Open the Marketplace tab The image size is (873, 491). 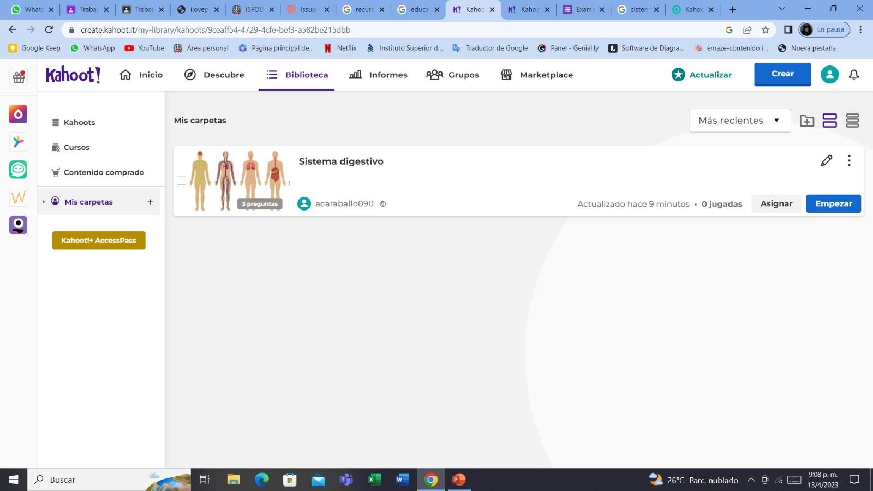pos(537,75)
